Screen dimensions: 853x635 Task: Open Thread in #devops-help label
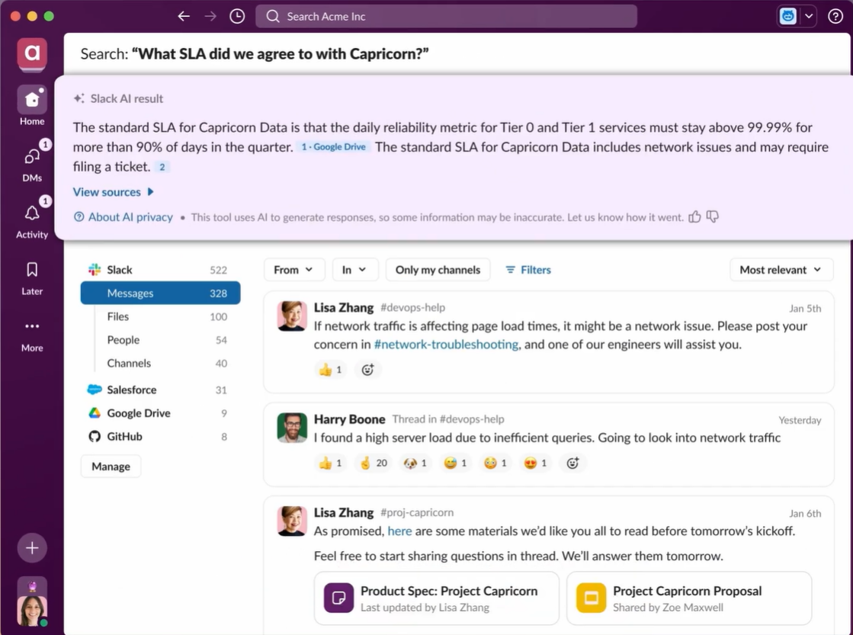point(448,419)
